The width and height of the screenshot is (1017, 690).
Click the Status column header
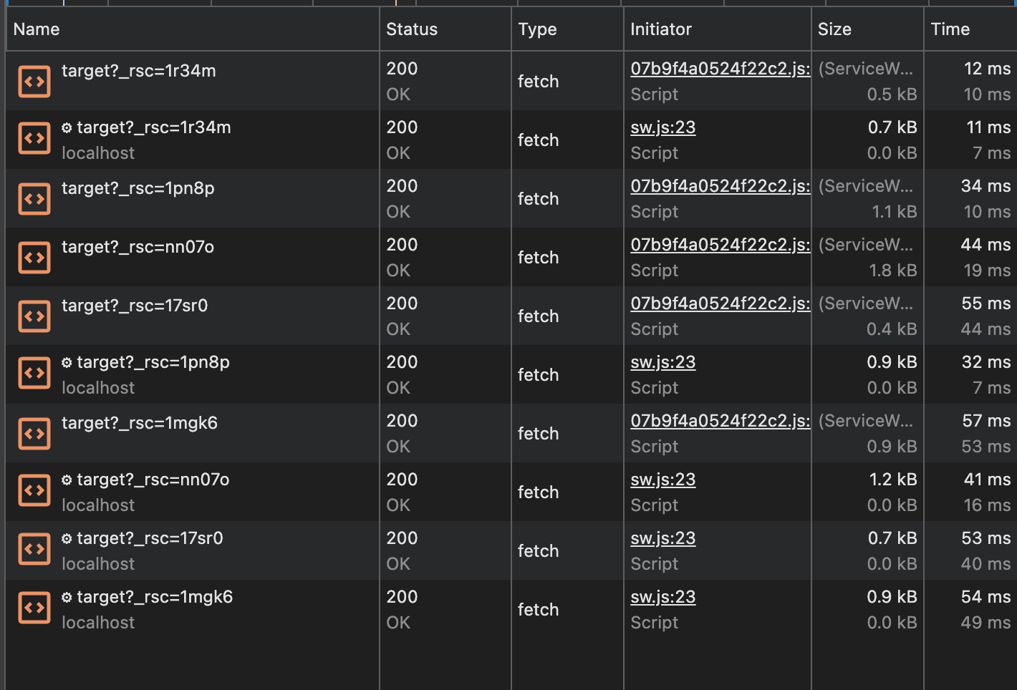pos(412,29)
